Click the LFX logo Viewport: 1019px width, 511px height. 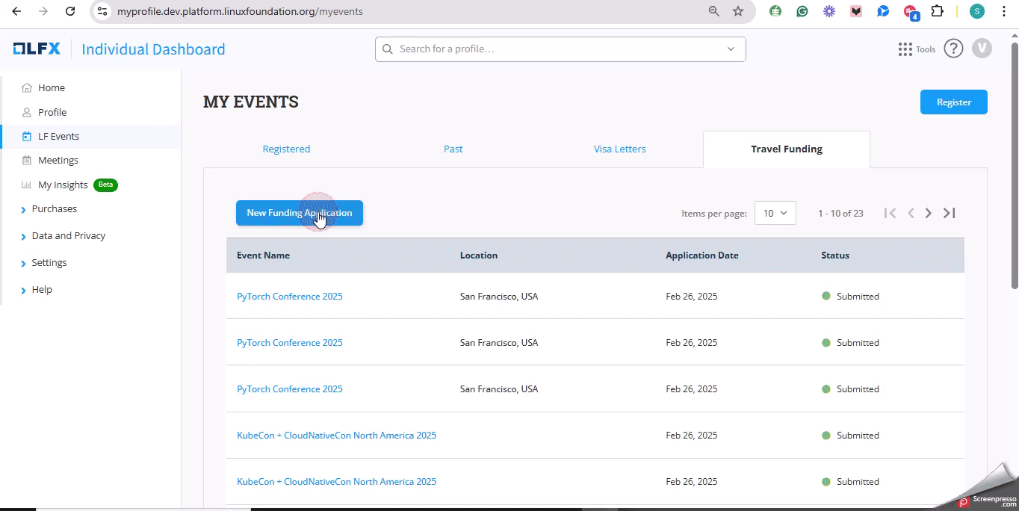[36, 49]
